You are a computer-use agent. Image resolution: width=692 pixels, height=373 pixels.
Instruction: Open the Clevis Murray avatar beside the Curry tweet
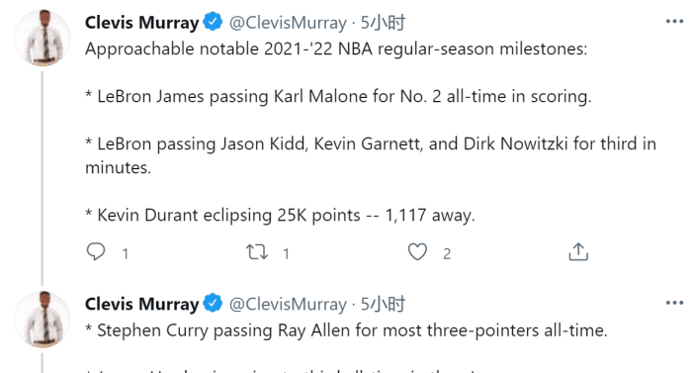(42, 320)
